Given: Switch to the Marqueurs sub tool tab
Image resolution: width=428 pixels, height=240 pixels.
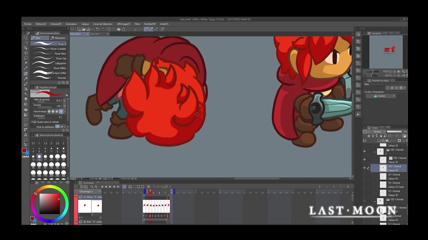Looking at the screenshot, I should (60, 38).
